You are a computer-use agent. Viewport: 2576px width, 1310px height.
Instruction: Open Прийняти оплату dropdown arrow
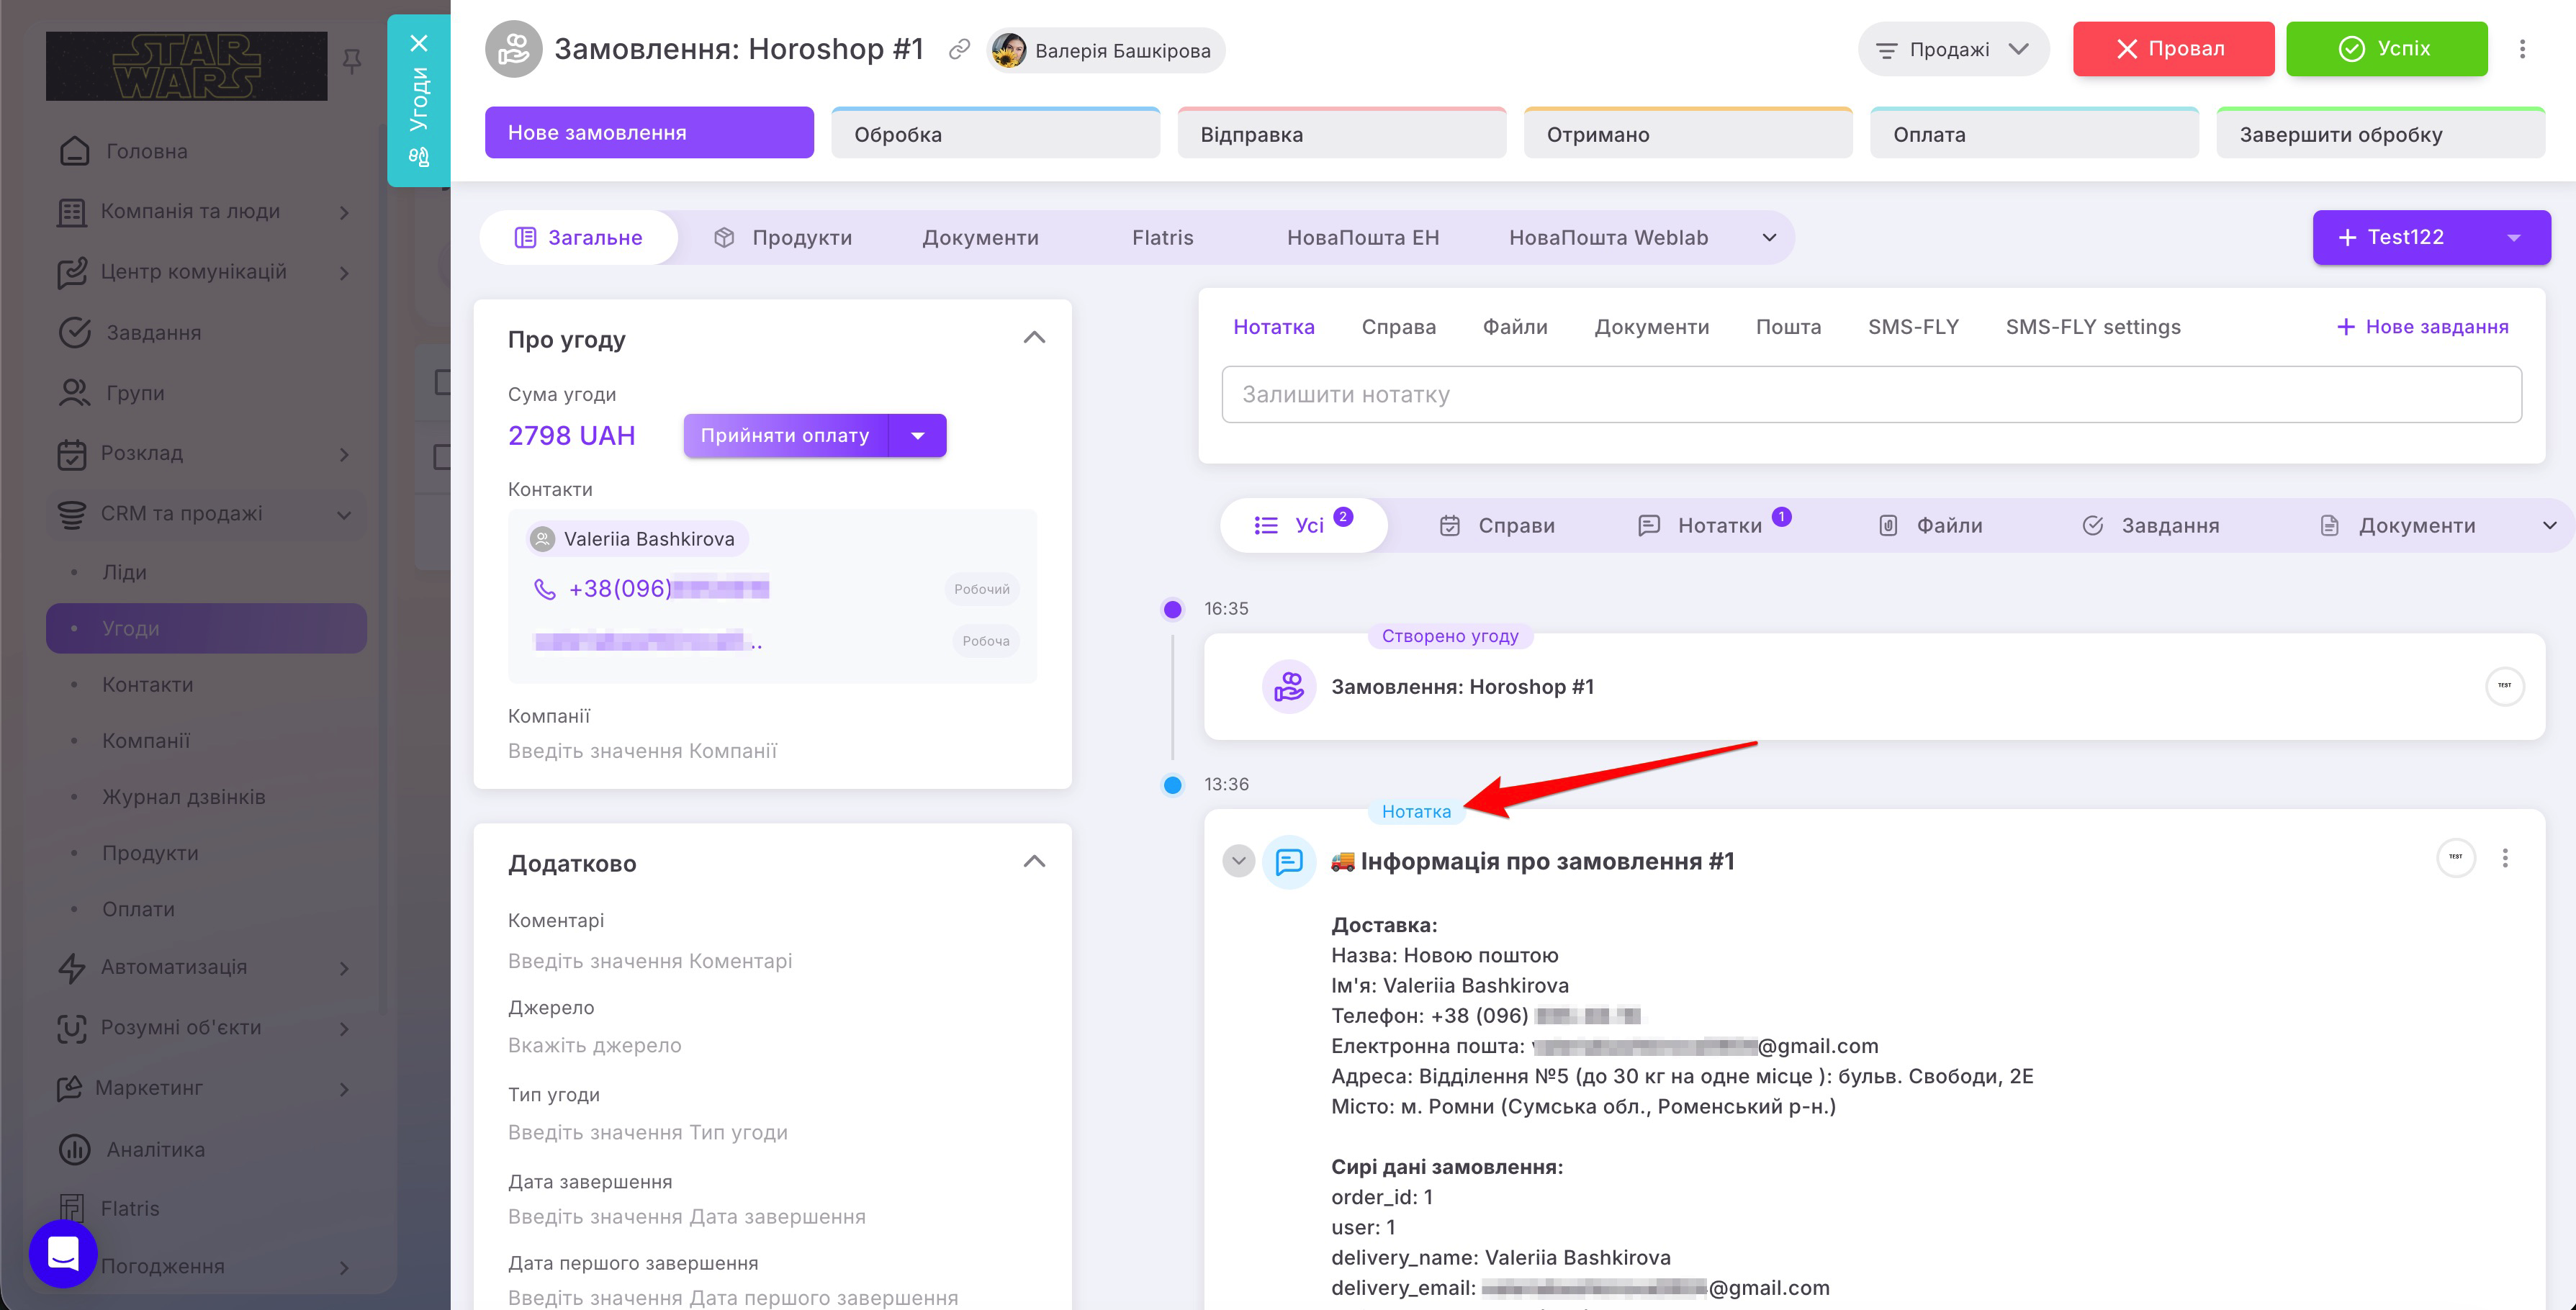click(918, 436)
